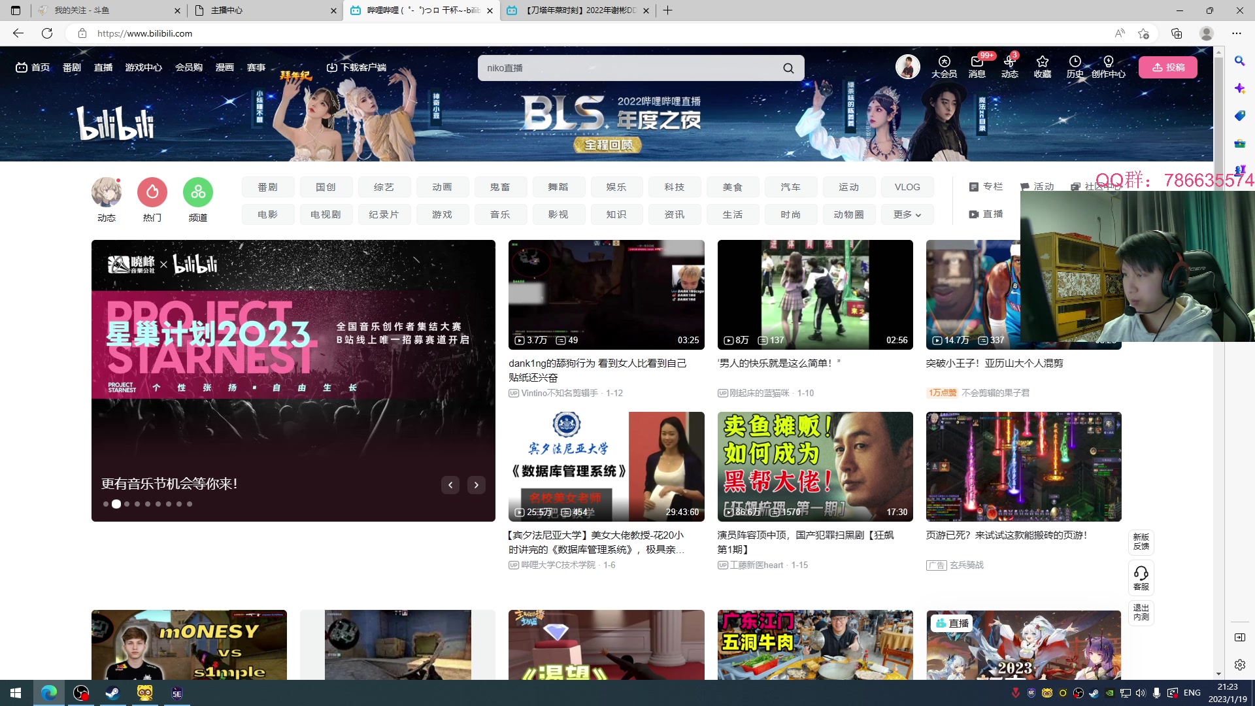Open 首页 in top navigation
The height and width of the screenshot is (706, 1255).
point(33,67)
